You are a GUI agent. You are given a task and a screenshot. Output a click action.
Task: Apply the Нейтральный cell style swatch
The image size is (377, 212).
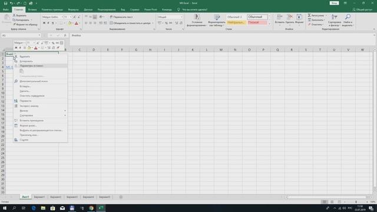coord(236,22)
